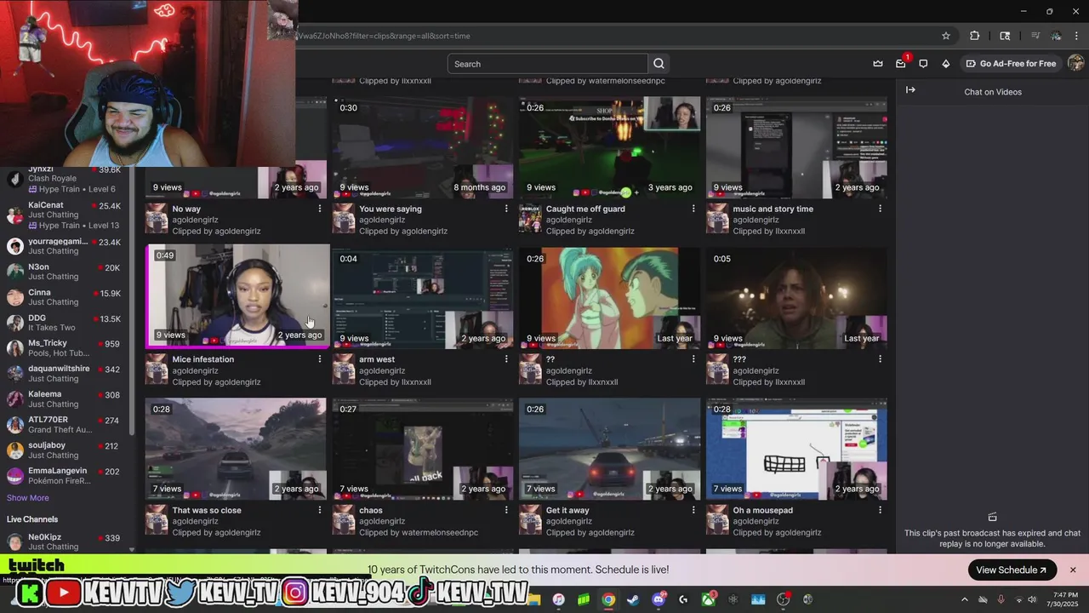Open Ne0Kipz live channel in sidebar
This screenshot has width=1089, height=613.
pyautogui.click(x=65, y=541)
